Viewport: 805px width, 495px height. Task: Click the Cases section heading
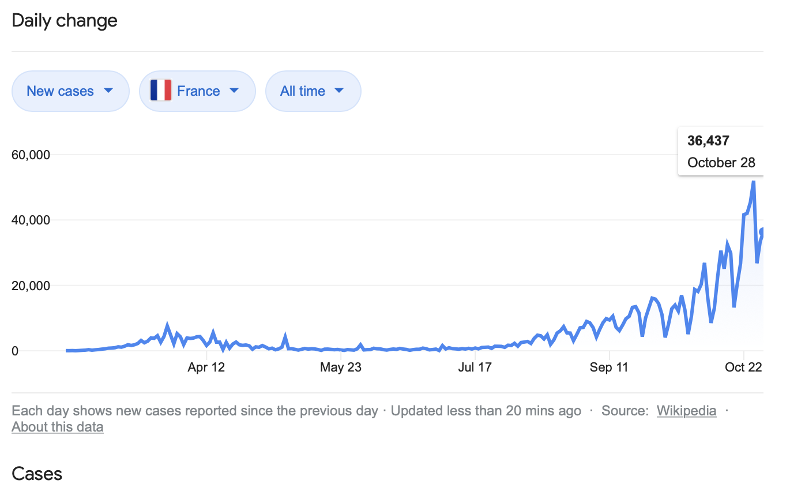pyautogui.click(x=37, y=474)
